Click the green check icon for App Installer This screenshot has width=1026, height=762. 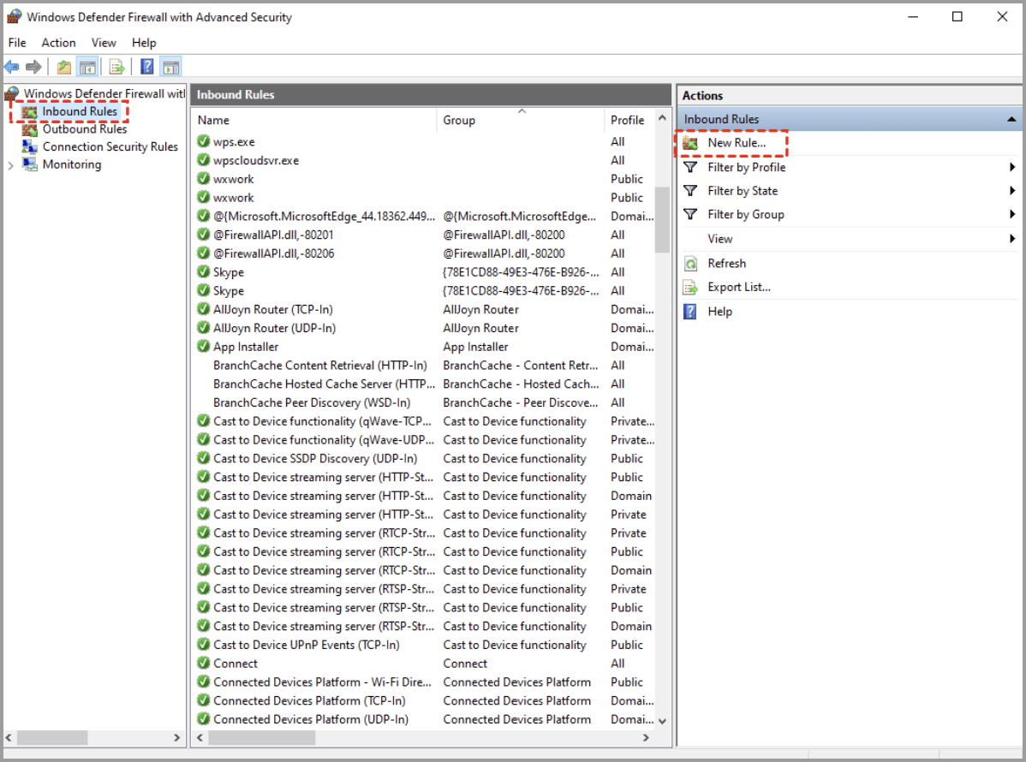[204, 346]
